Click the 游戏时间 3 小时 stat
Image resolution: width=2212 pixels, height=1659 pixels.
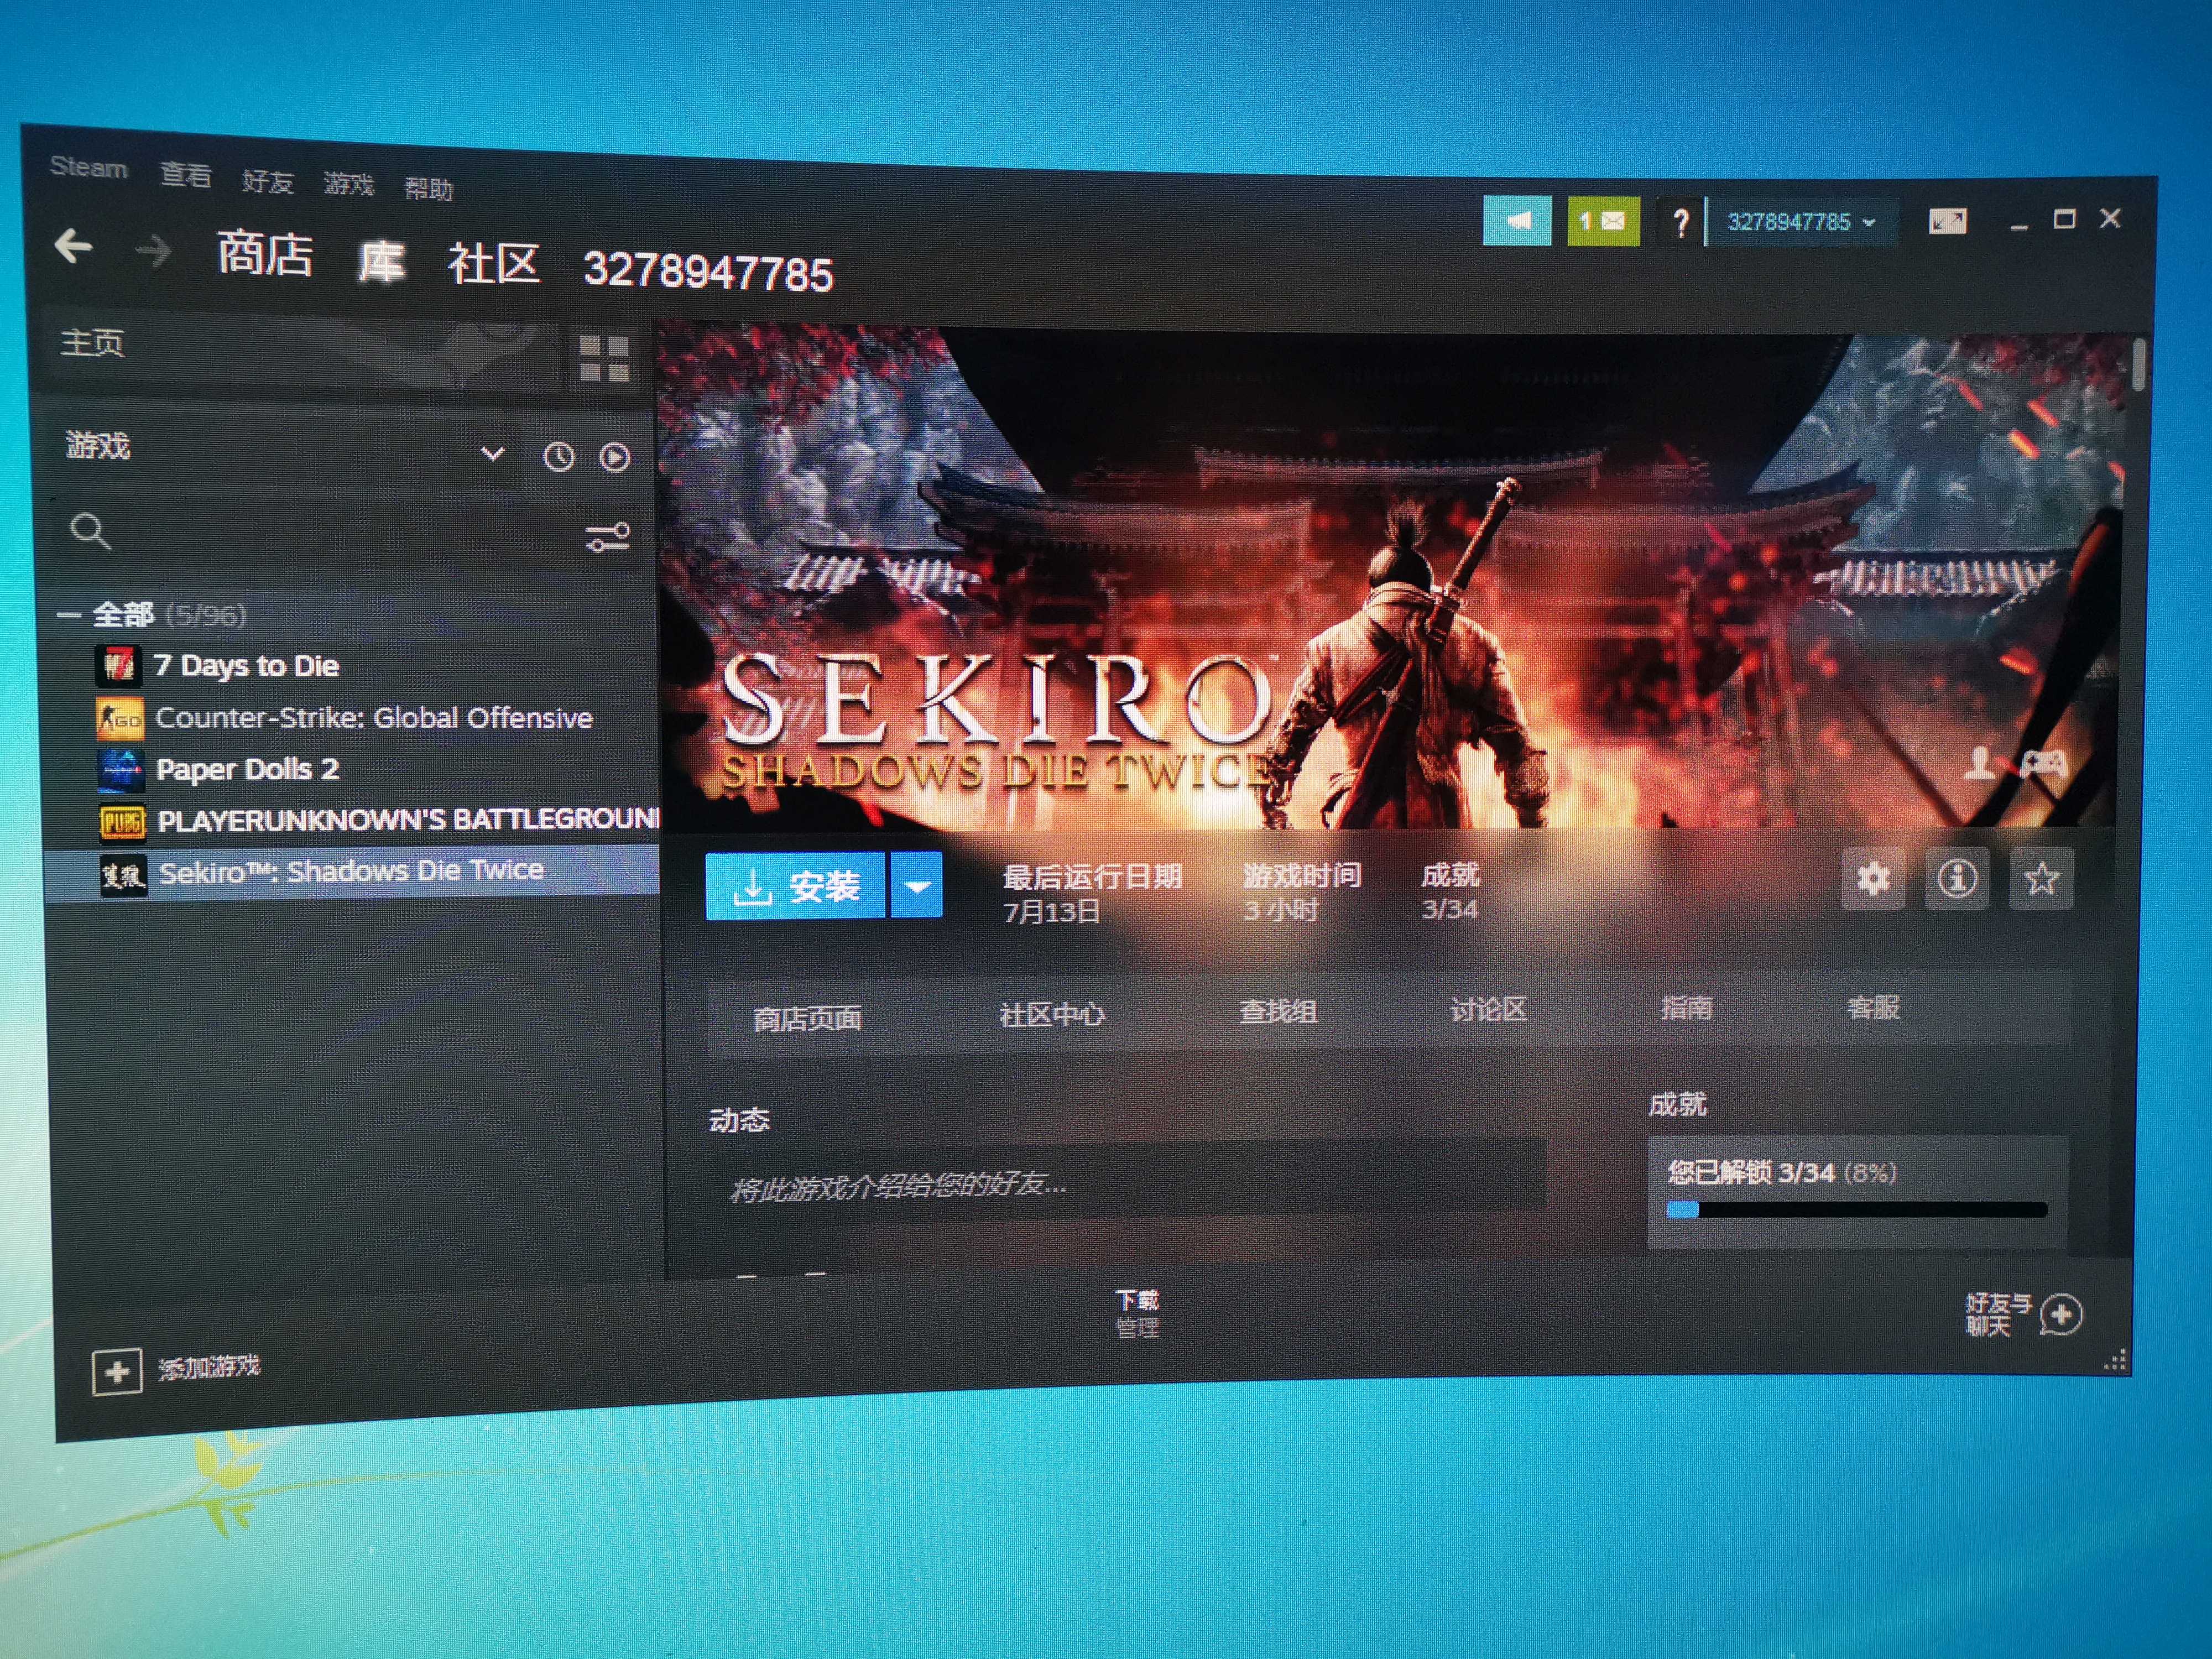click(x=1302, y=892)
